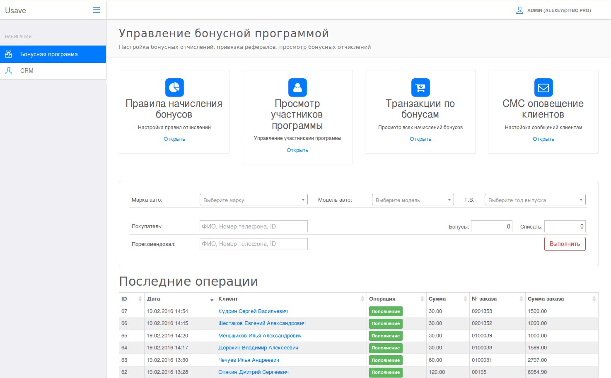Screen dimensions: 611x378
Task: Click sum value 120.00
Action: pyautogui.click(x=437, y=372)
